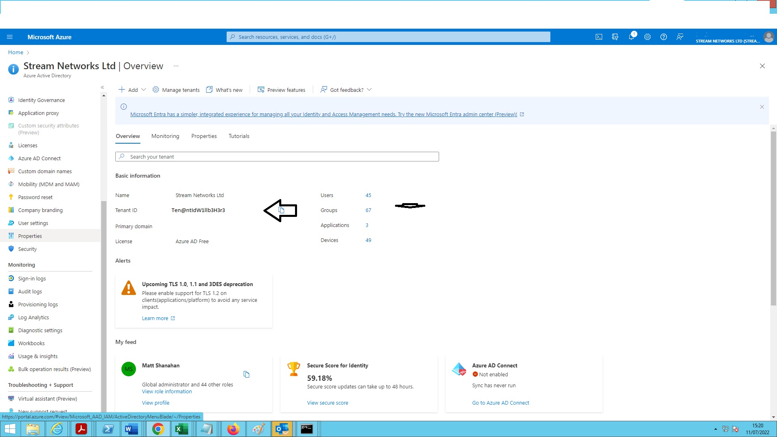Switch to the Properties tab
The width and height of the screenshot is (777, 437).
coord(204,136)
